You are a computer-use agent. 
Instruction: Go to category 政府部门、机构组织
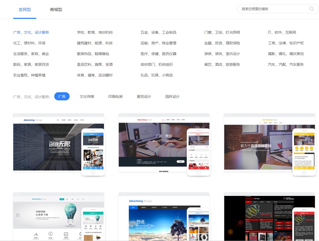point(157,64)
